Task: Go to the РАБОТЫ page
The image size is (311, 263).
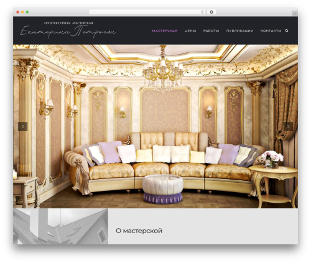Action: (x=211, y=30)
